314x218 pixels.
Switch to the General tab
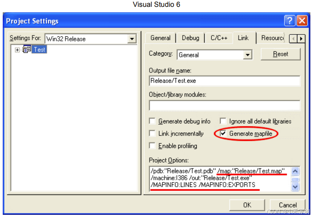[x=160, y=38]
